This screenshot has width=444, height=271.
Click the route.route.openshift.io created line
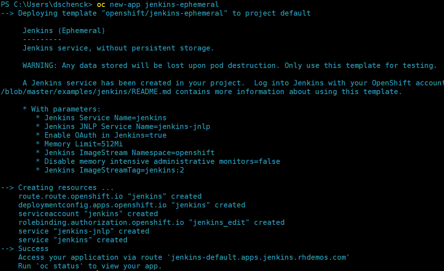point(110,197)
